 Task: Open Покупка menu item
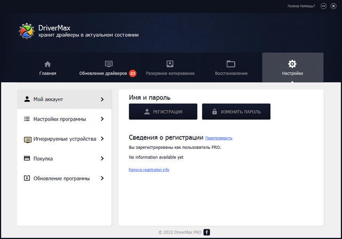(x=64, y=158)
